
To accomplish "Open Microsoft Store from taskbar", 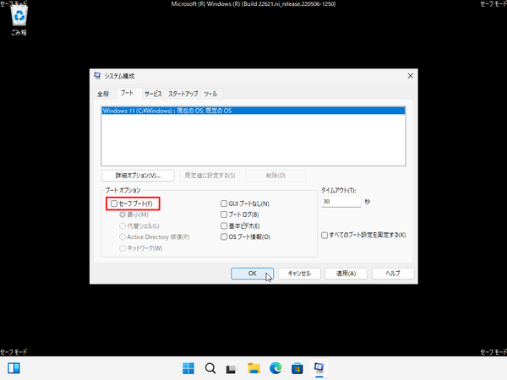I will pos(297,368).
